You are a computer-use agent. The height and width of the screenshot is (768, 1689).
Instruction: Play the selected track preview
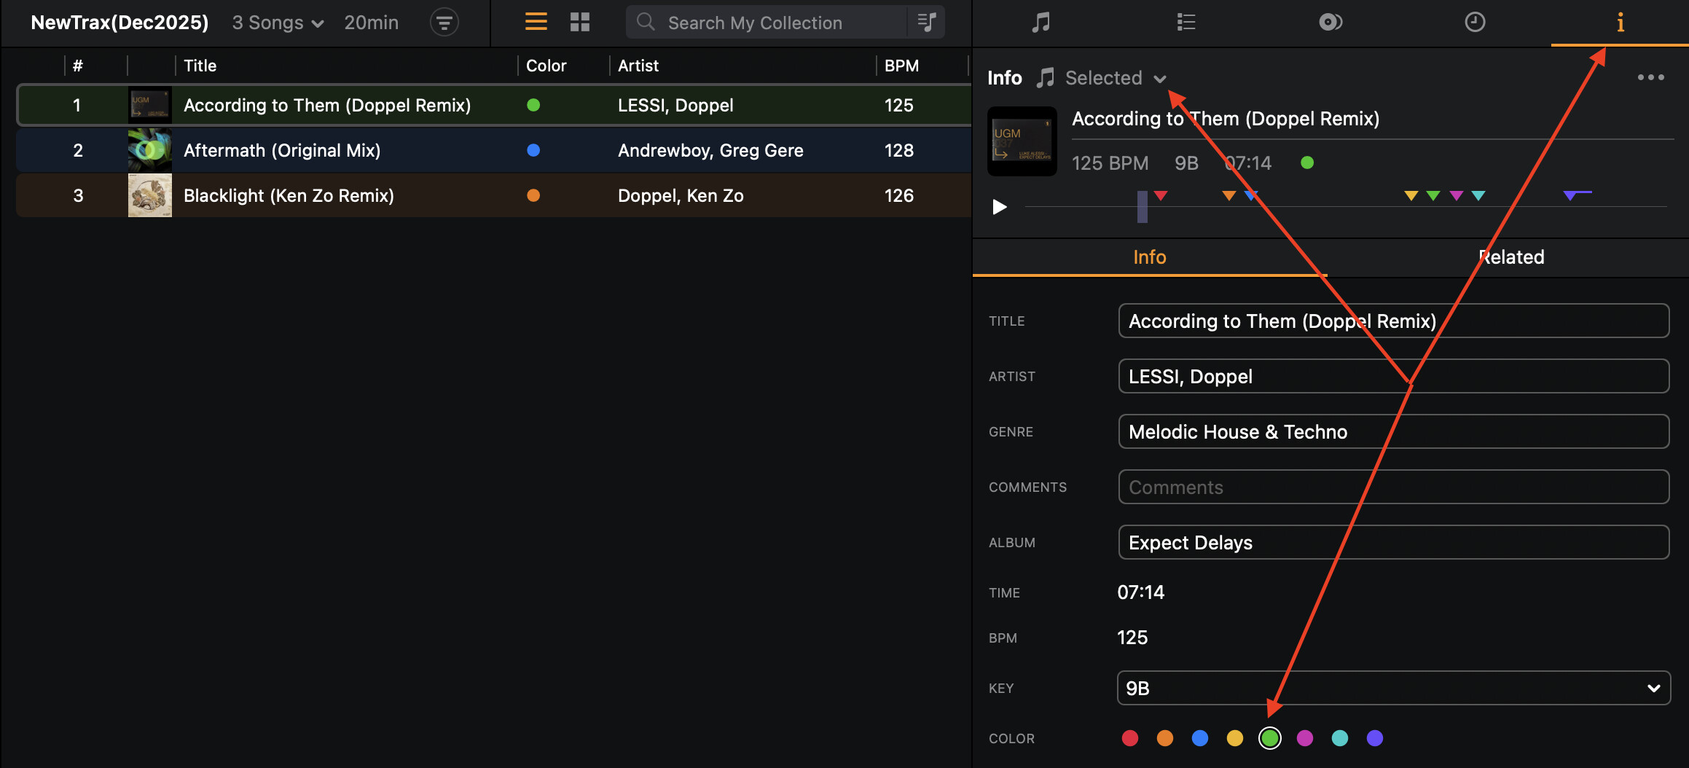pos(1000,207)
